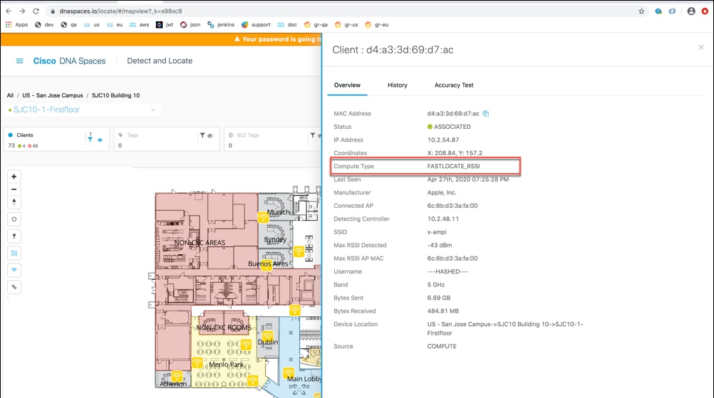
Task: Open the Tags filter funnel
Action: [202, 135]
